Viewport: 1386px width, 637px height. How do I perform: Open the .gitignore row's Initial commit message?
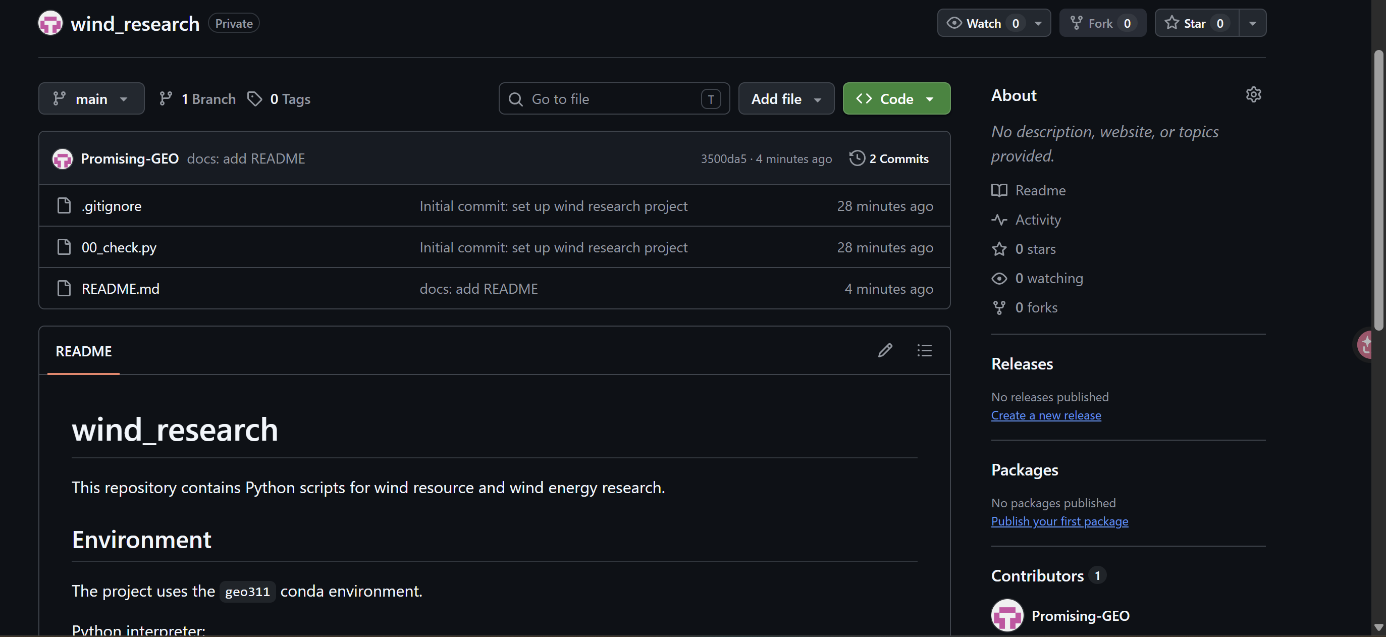pos(553,205)
